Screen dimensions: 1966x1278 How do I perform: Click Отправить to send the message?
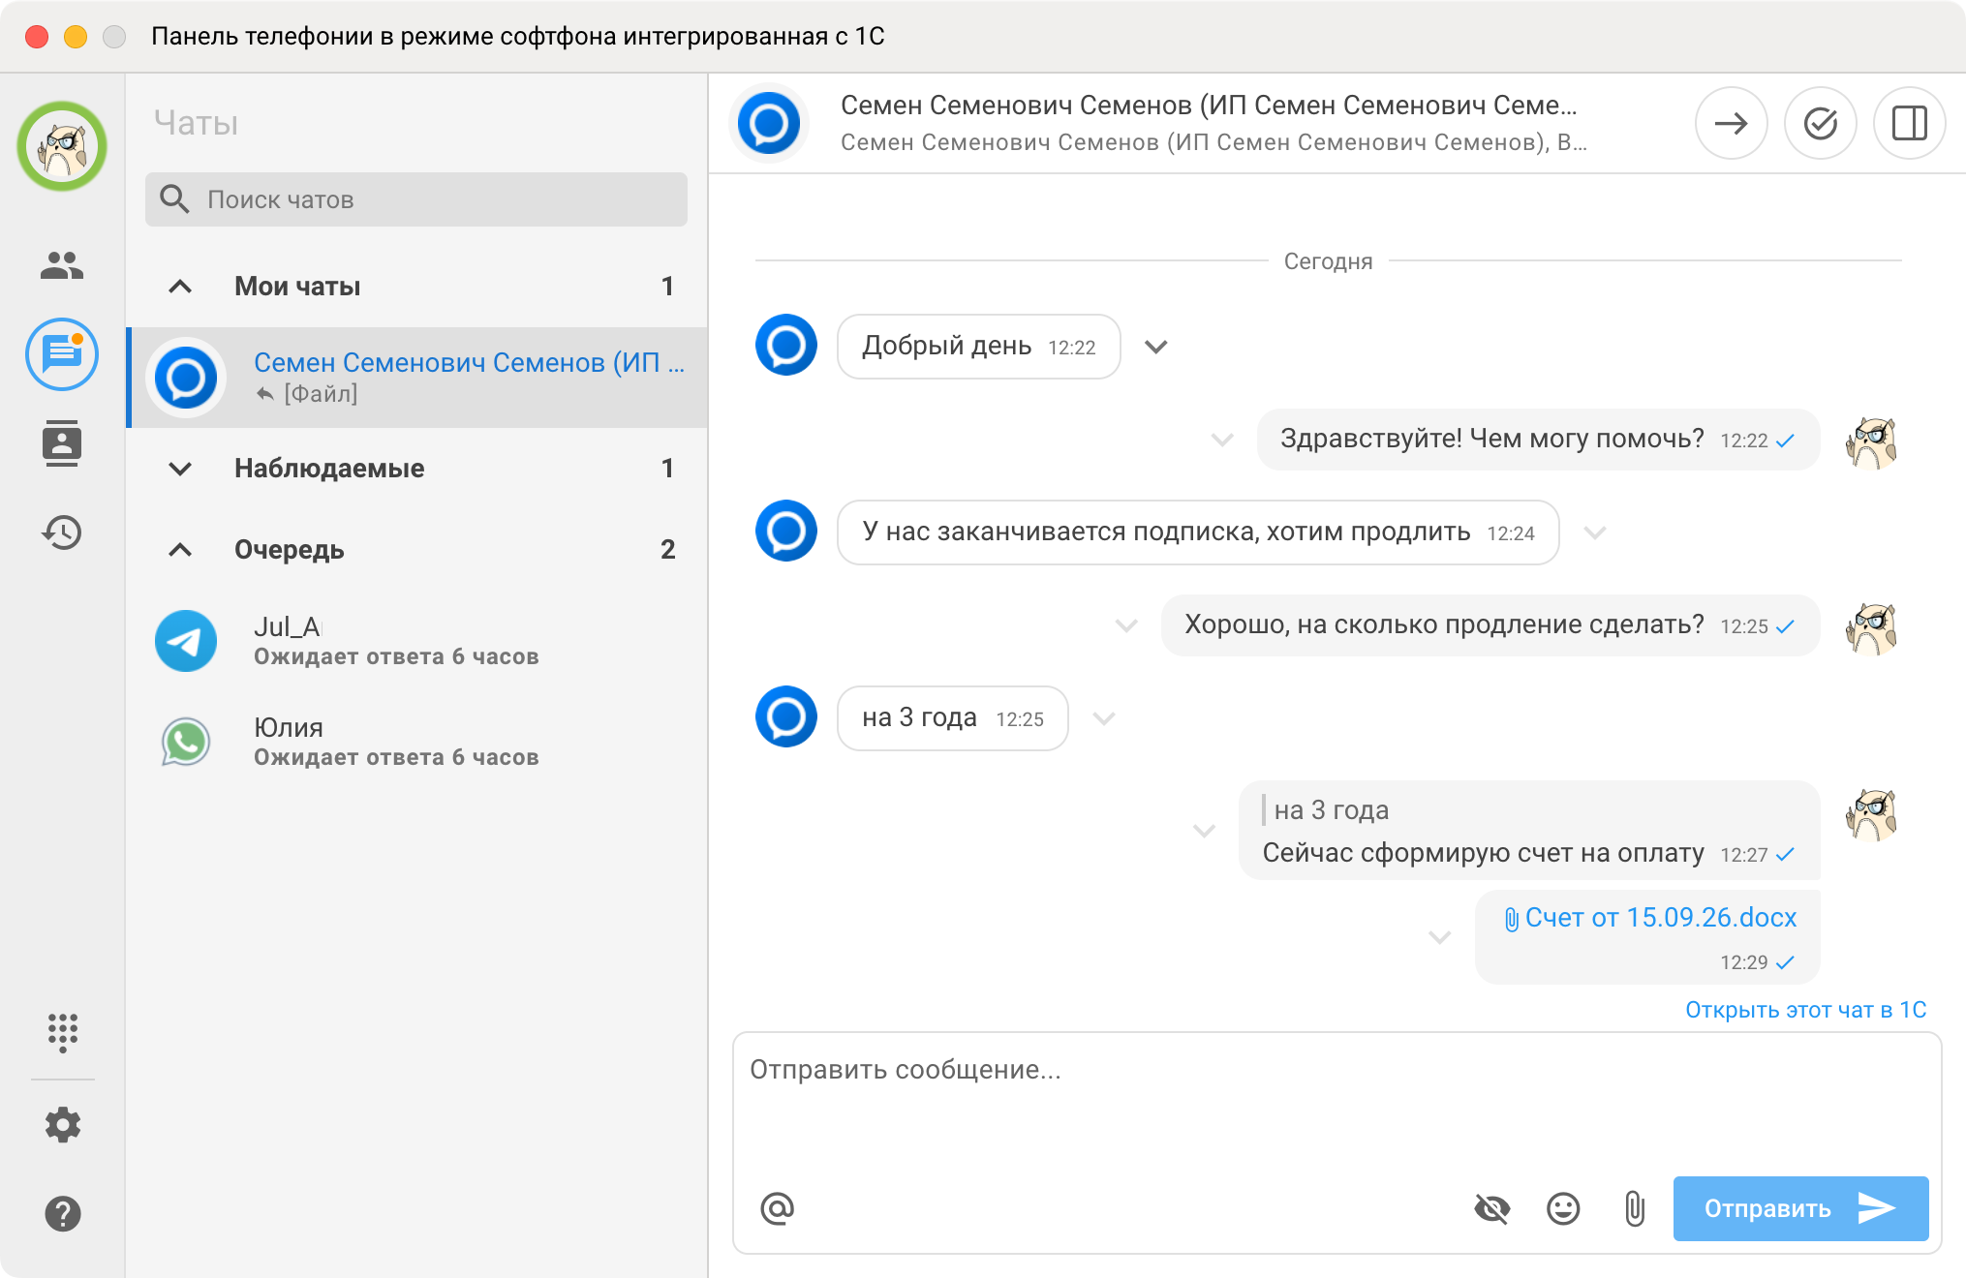tap(1800, 1208)
